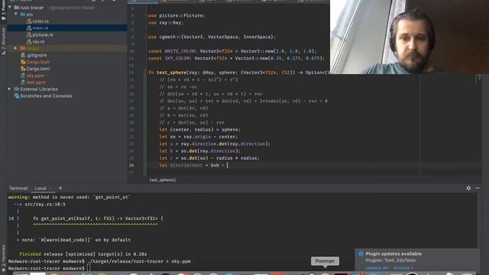Image resolution: width=489 pixels, height=275 pixels.
Task: Open Cargo.lock file
Action: (x=37, y=62)
